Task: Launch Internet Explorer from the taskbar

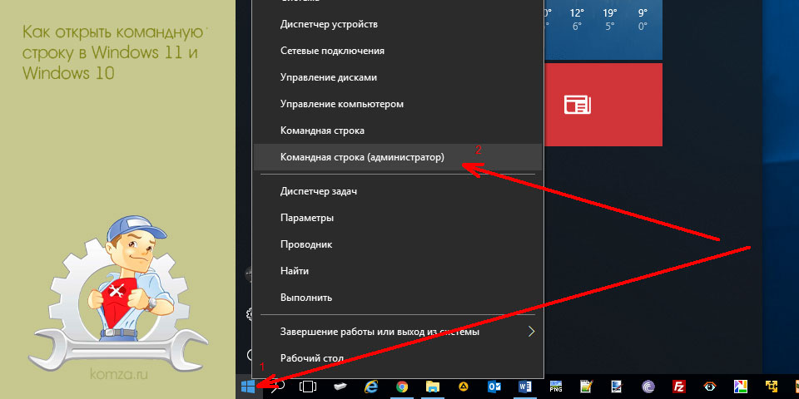Action: point(371,387)
